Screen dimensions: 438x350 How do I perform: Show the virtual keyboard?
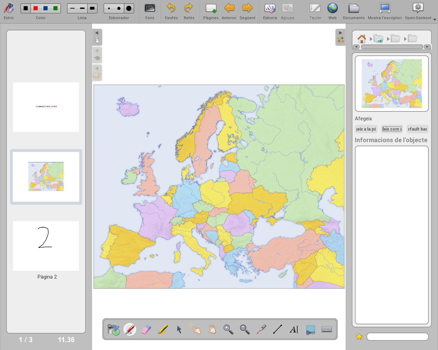(327, 329)
